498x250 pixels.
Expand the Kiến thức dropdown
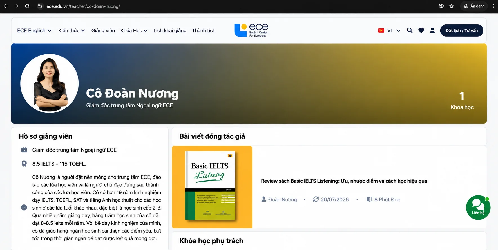pos(72,31)
